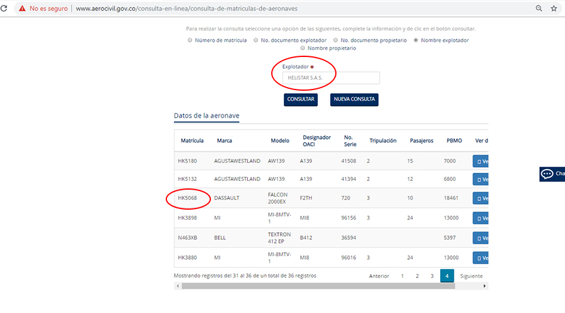The width and height of the screenshot is (565, 313).
Task: Click the table's horizontal scrollbar thumb
Action: (318, 286)
